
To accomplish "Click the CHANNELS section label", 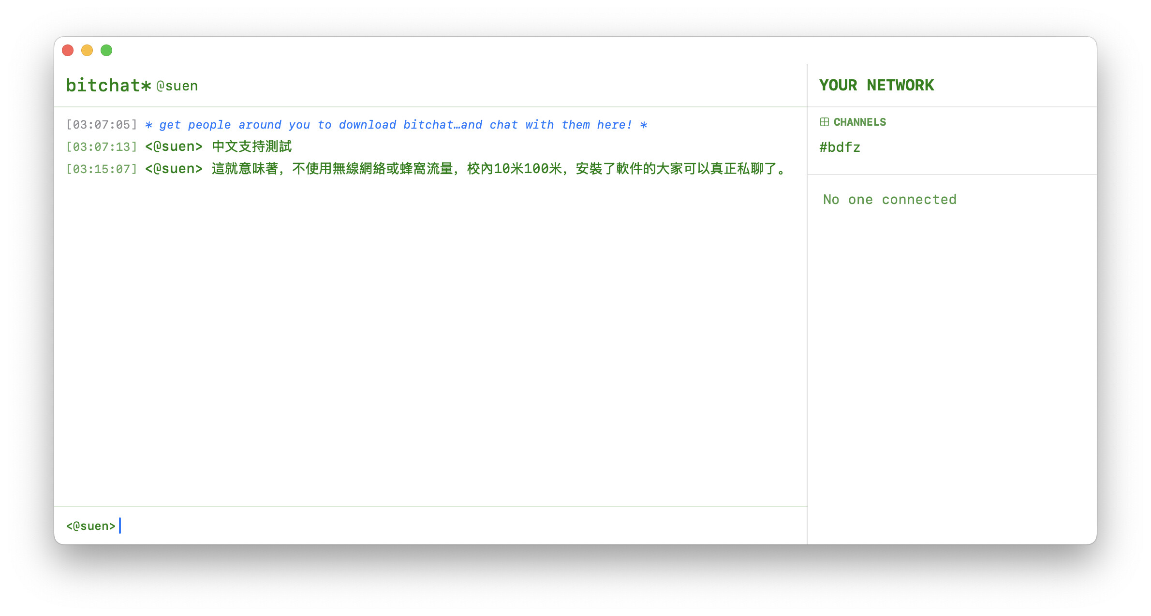I will pos(859,122).
